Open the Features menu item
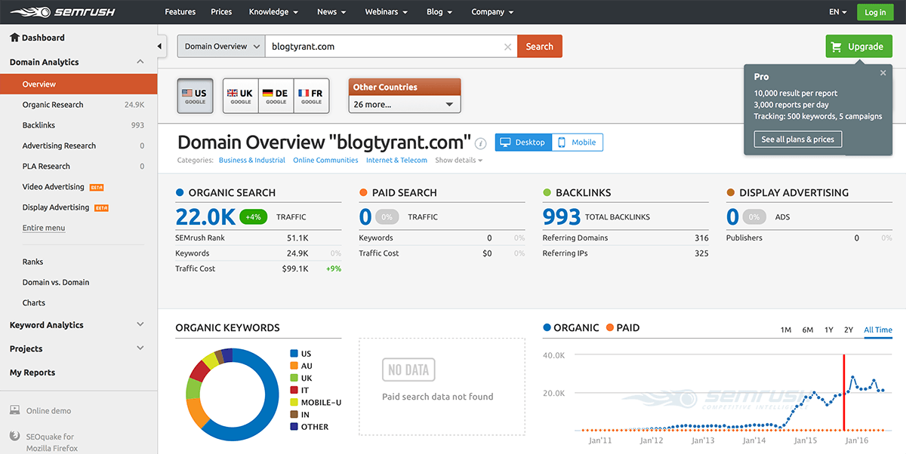906x454 pixels. tap(180, 12)
